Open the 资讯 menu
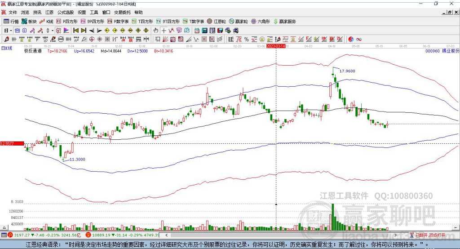Screen dimensions: 460x249 tap(37, 12)
